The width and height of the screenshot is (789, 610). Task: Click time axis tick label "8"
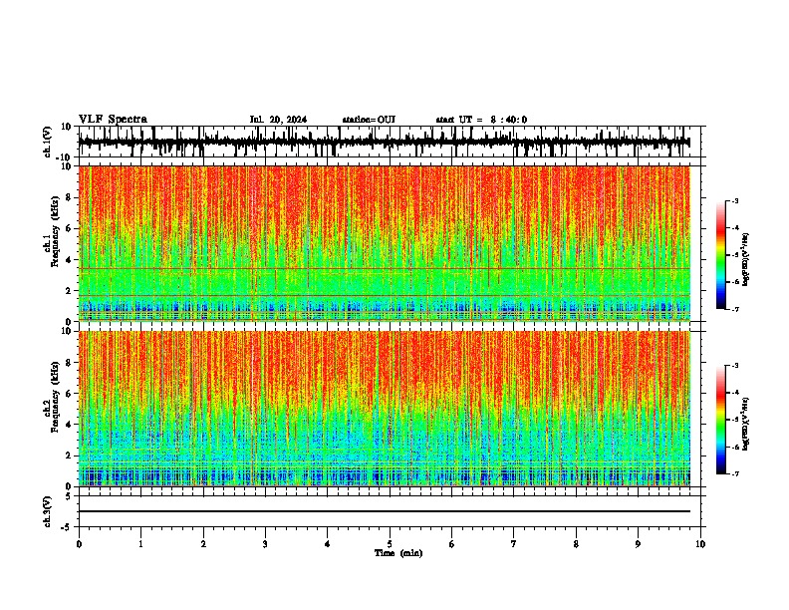(576, 544)
